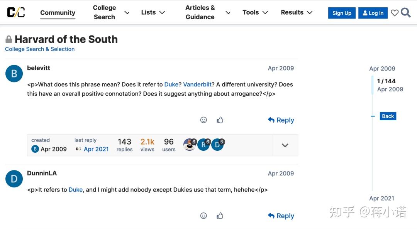417x229 pixels.
Task: Click frequent poster avatar labeled R
Action: [204, 145]
